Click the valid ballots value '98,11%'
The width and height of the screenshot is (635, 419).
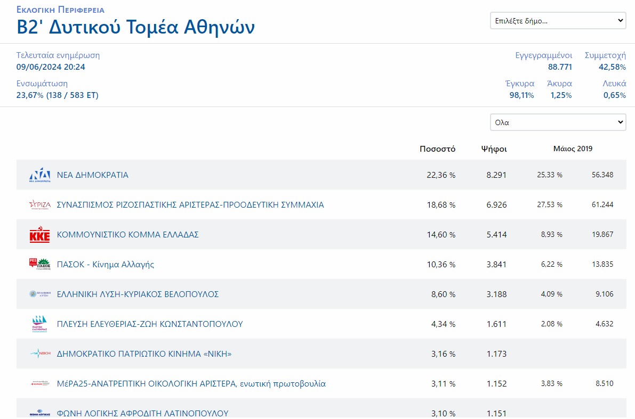(521, 95)
